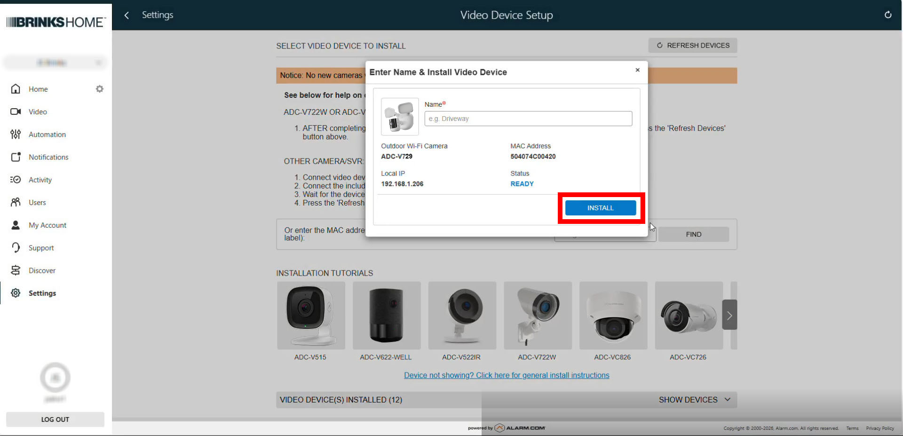The width and height of the screenshot is (903, 436).
Task: Click the READY status text
Action: tap(522, 184)
